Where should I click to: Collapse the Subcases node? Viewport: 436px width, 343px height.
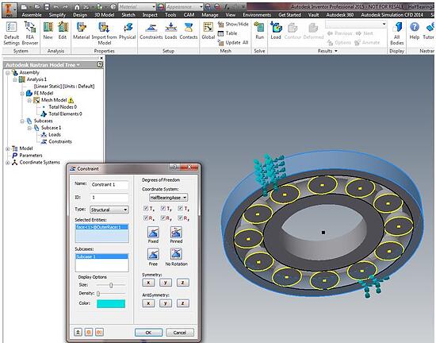22,121
